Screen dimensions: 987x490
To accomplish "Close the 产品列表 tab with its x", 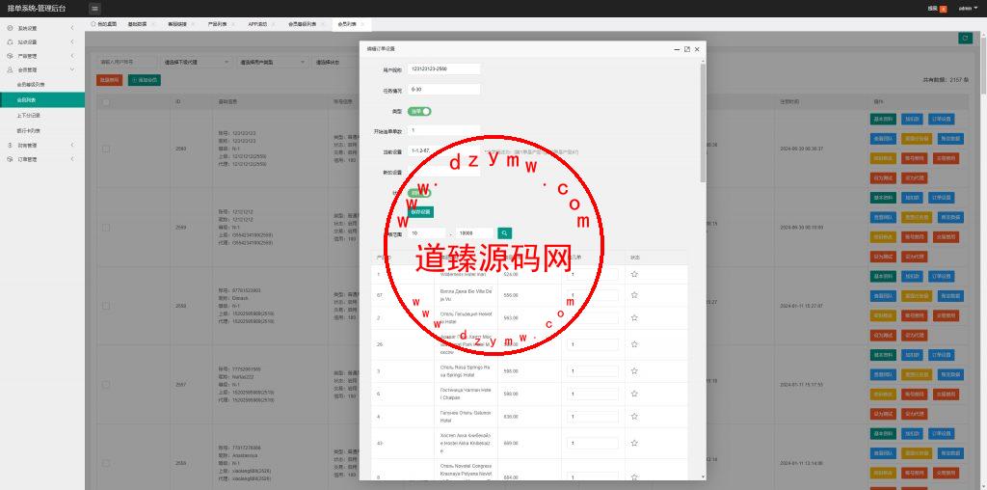I will pos(233,24).
